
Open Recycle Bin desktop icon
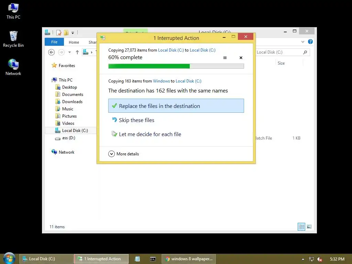pyautogui.click(x=13, y=39)
